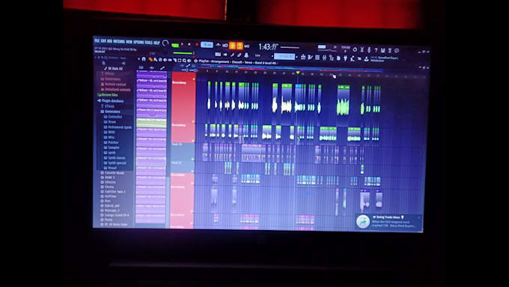Screen dimensions: 509x287
Task: Select the mute tool speaker icon in playlist
Action: tap(165, 60)
